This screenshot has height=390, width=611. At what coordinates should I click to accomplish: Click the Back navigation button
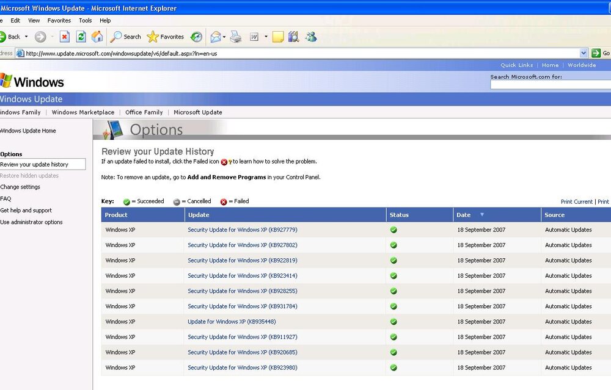point(10,37)
